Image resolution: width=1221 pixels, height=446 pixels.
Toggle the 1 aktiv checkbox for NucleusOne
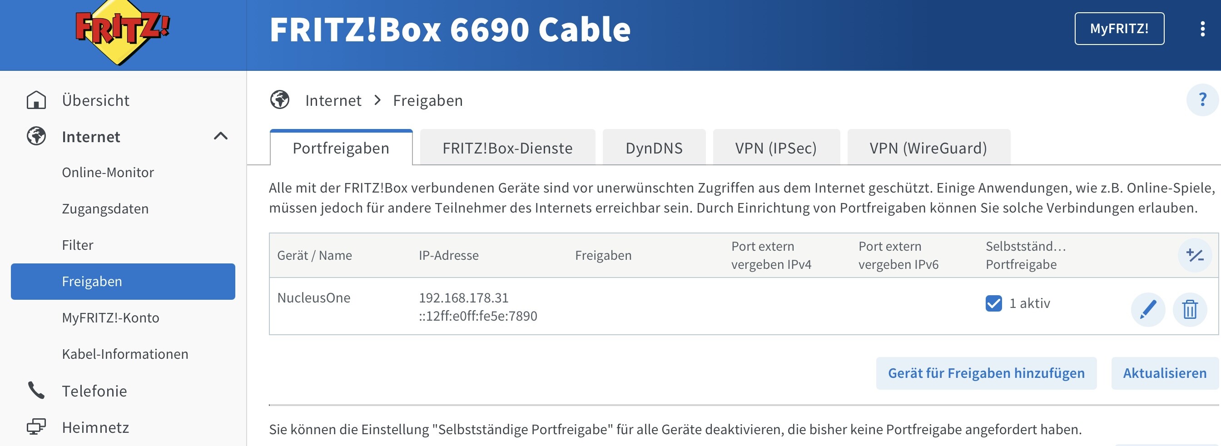(x=993, y=303)
